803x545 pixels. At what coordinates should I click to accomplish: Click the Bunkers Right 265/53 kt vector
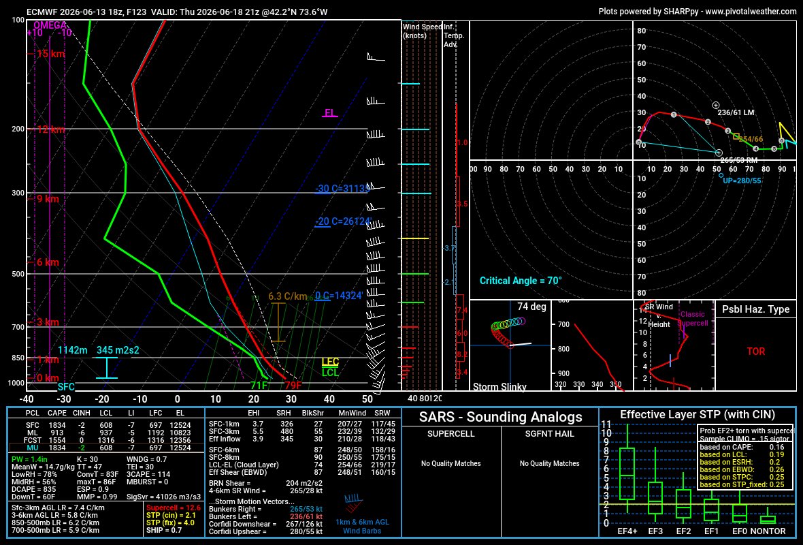(266, 509)
